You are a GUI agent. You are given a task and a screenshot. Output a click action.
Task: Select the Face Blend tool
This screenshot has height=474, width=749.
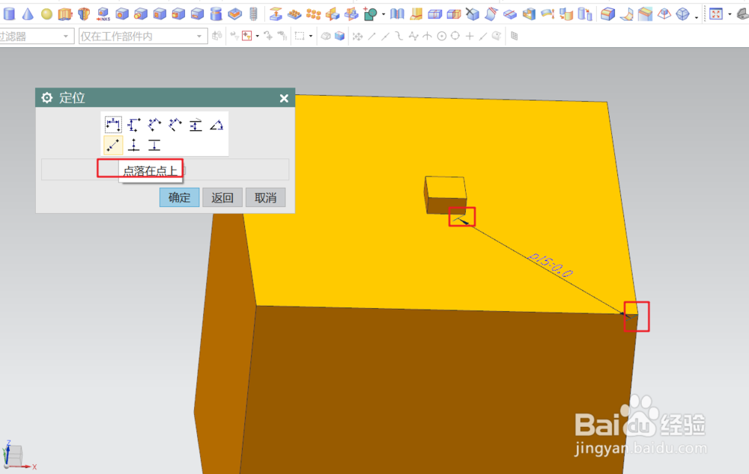[626, 14]
